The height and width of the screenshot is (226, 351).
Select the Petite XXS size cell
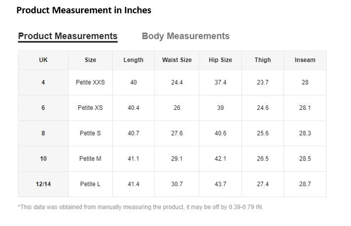tap(90, 82)
